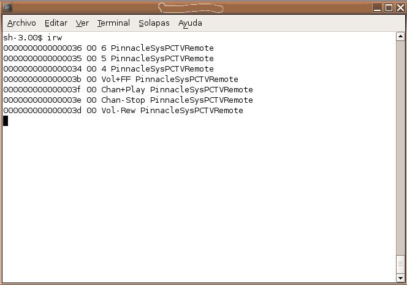Click the hex code 000000000000003b

pos(42,80)
